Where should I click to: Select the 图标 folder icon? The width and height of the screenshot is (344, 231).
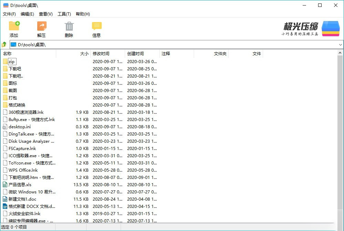[5, 83]
